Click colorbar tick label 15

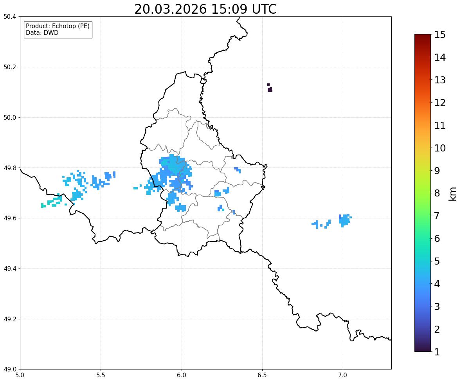[440, 35]
